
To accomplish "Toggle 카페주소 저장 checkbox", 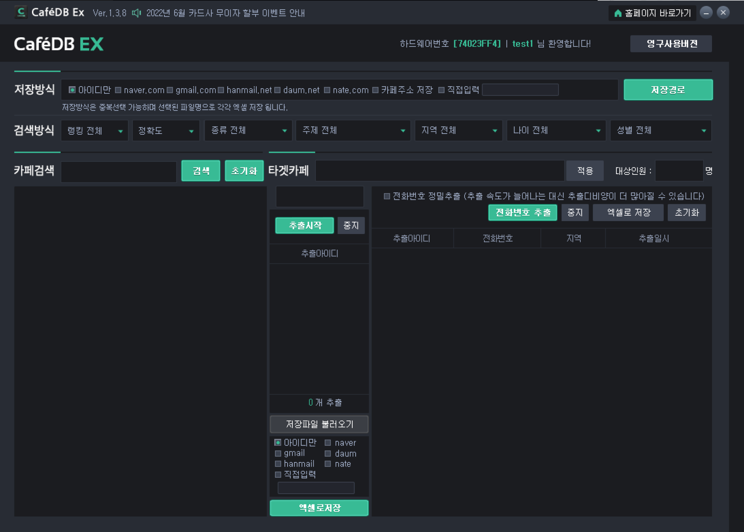I will point(375,90).
